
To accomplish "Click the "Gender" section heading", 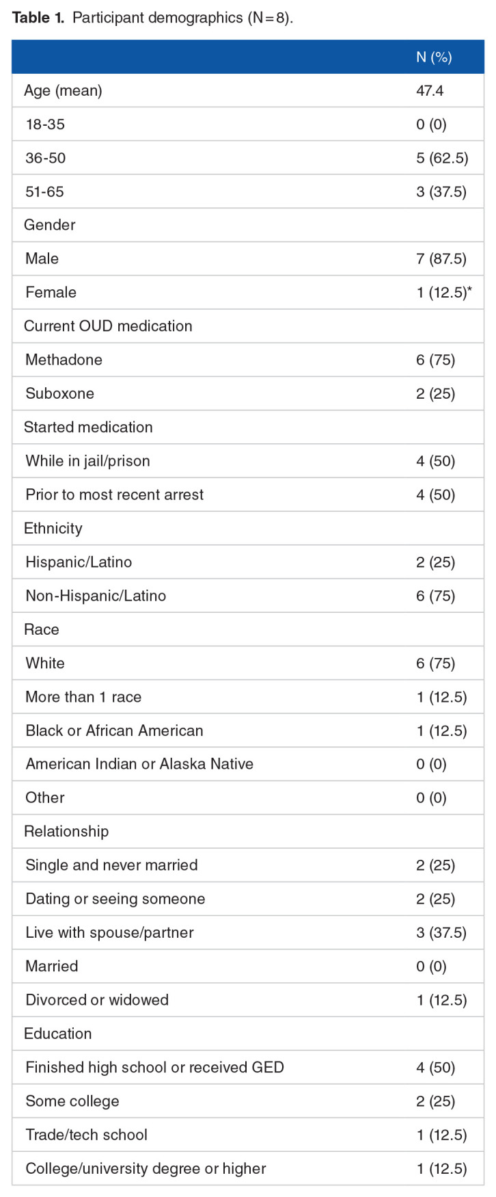I will point(50,225).
